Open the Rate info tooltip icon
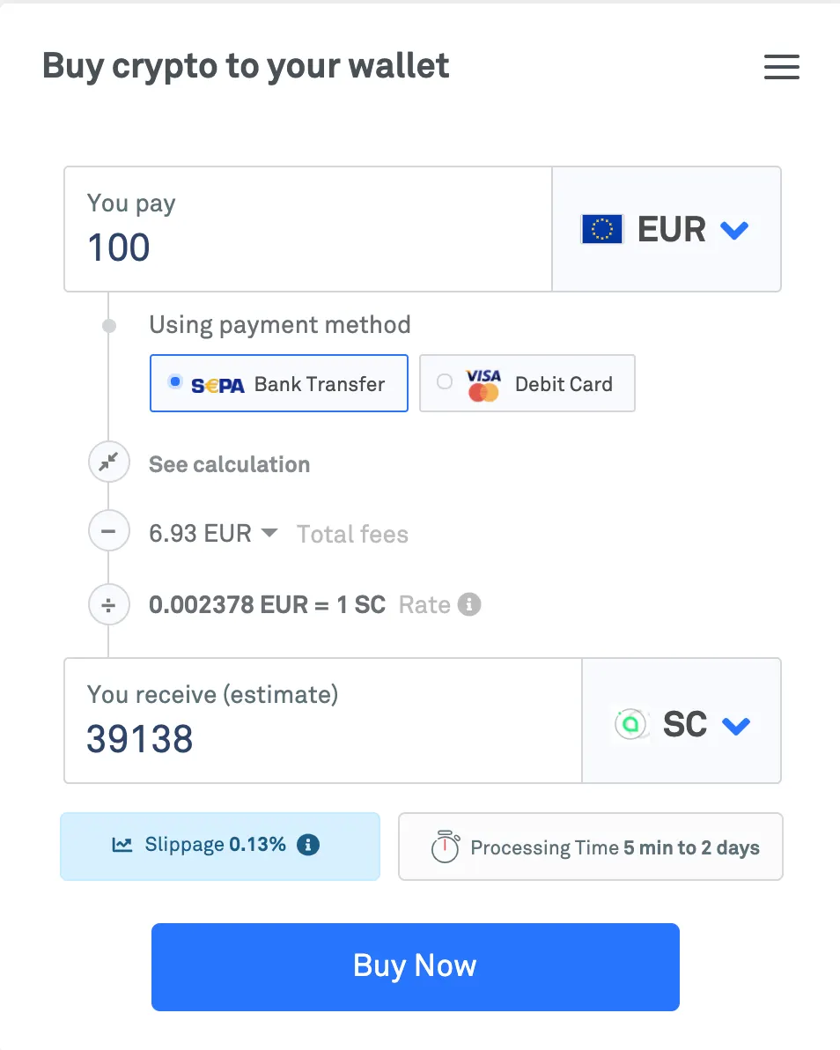 click(468, 604)
